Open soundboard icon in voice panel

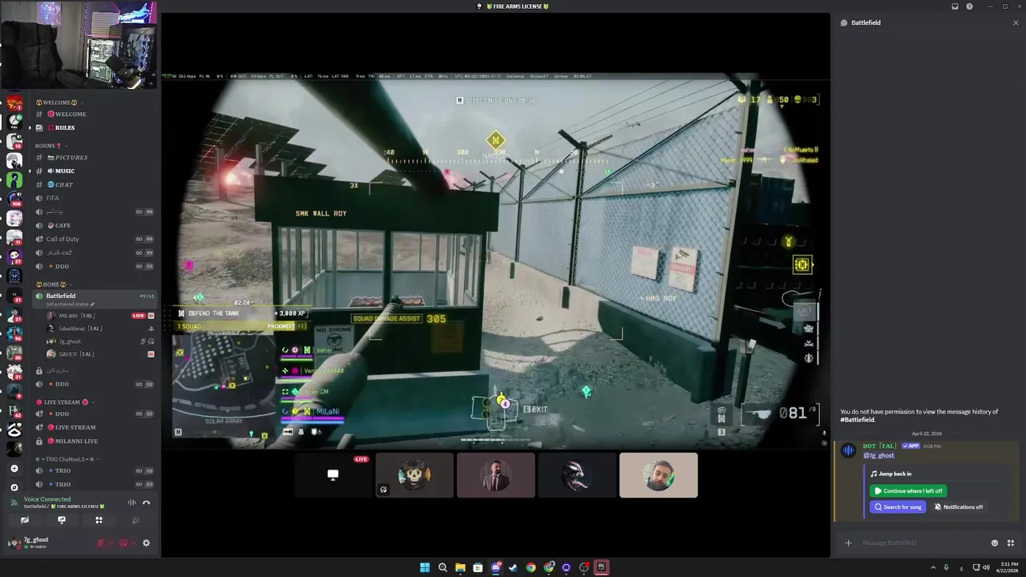[135, 520]
